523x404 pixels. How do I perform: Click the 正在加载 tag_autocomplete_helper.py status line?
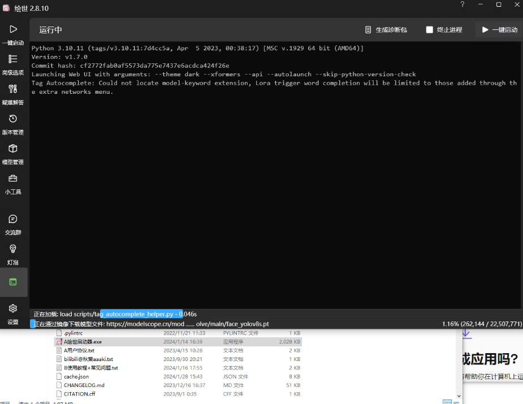pyautogui.click(x=115, y=314)
